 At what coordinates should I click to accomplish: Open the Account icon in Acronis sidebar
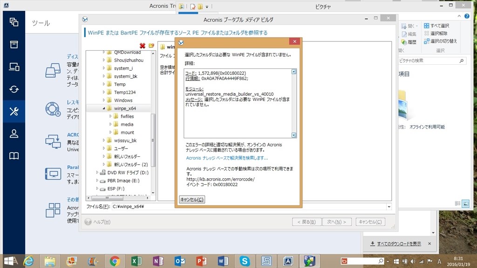tap(14, 134)
